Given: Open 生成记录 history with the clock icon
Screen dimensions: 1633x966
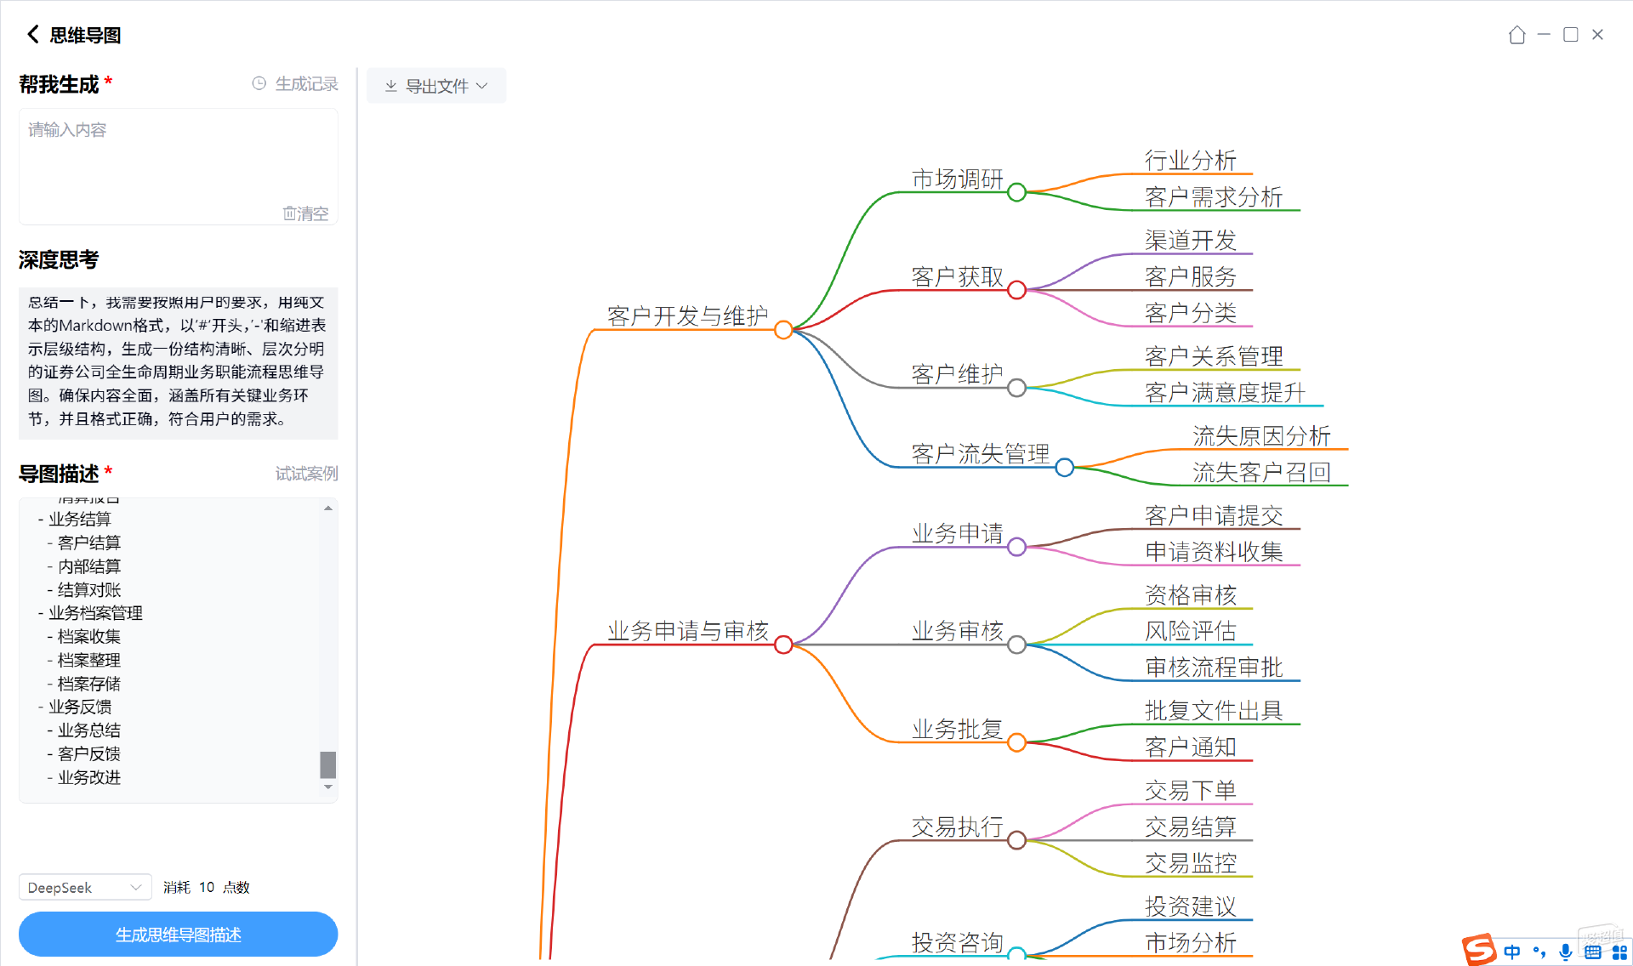Looking at the screenshot, I should point(259,83).
